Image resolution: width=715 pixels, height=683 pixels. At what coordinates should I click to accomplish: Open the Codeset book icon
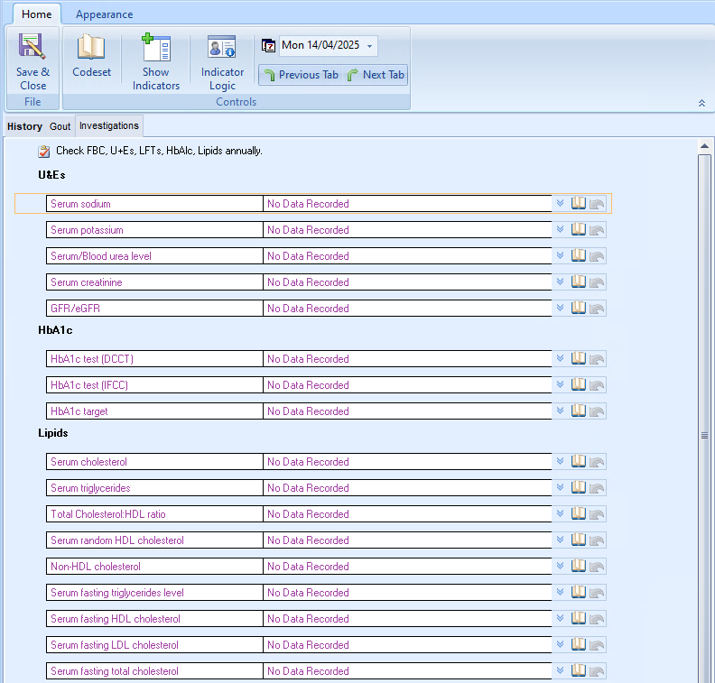tap(91, 47)
